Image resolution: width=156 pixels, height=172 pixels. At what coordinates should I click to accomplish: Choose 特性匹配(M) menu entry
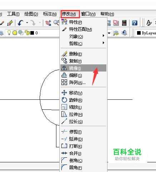pos(83,29)
